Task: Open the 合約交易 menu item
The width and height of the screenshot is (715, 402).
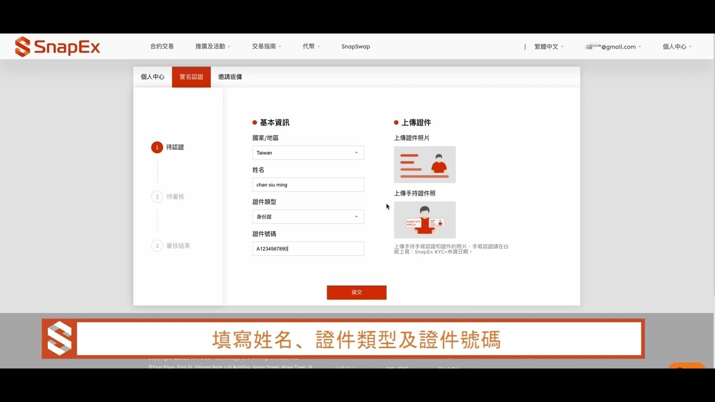Action: [x=162, y=46]
